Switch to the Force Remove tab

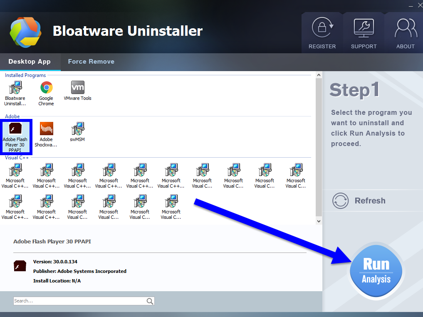point(91,62)
